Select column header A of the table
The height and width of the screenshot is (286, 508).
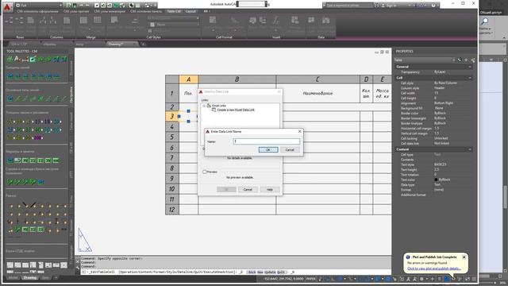click(x=188, y=79)
